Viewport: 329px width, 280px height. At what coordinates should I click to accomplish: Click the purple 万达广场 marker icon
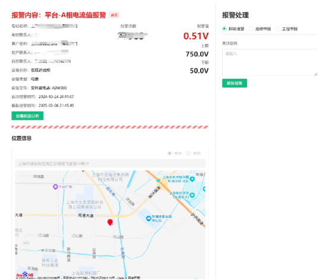click(55, 186)
